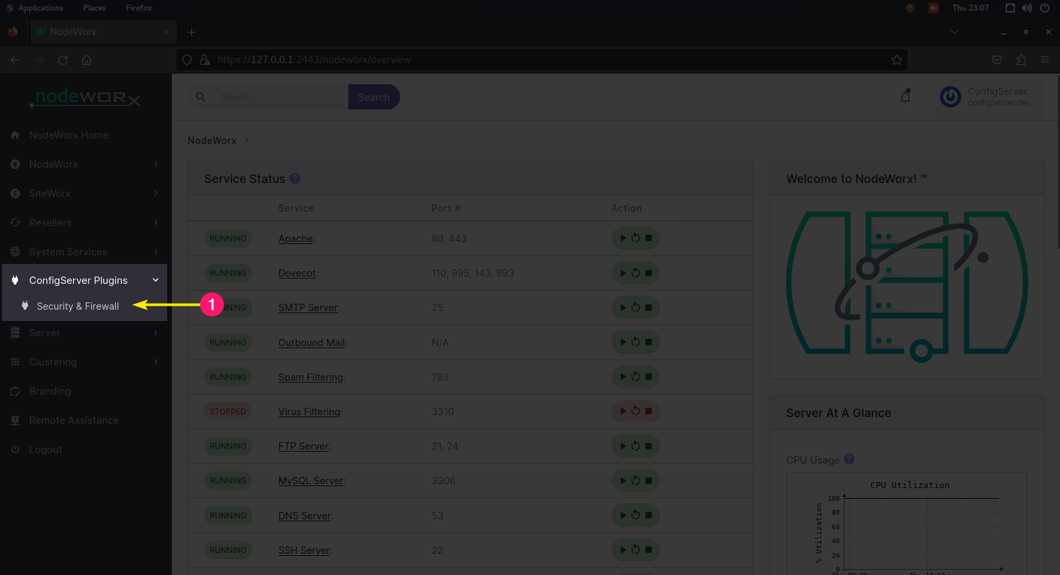Open the MySQL Server link

pos(310,481)
